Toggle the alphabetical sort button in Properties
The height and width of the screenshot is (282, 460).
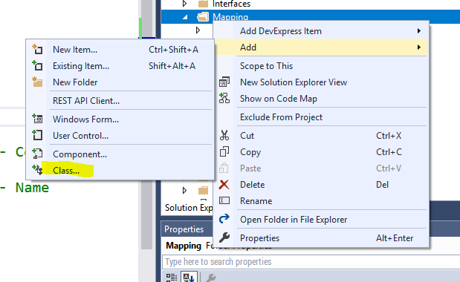pos(188,277)
